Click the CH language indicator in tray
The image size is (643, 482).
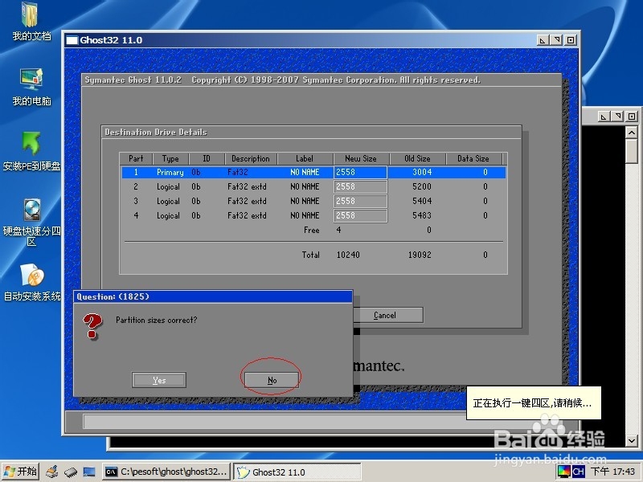tap(578, 472)
